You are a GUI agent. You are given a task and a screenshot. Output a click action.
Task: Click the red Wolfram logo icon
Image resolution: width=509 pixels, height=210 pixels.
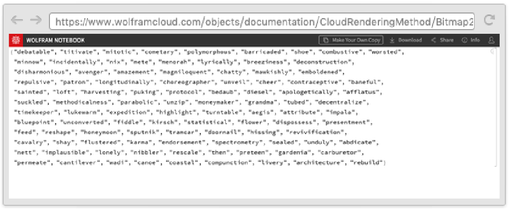[x=16, y=40]
